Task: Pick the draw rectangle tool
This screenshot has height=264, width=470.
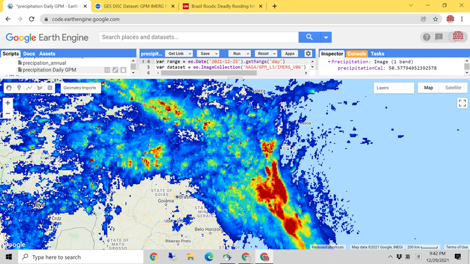Action: tap(50, 88)
